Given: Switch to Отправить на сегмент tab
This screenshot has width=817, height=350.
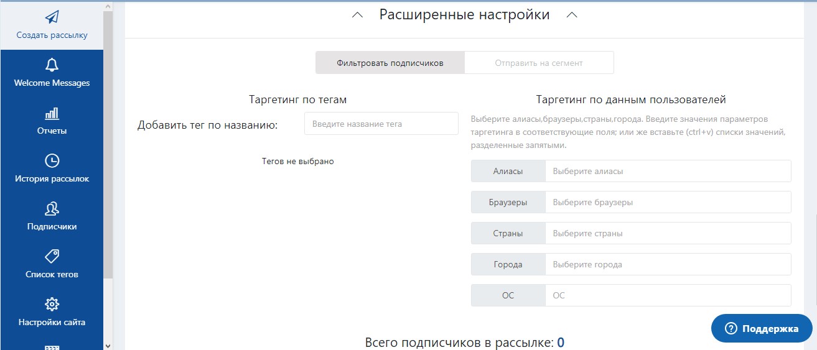Looking at the screenshot, I should tap(539, 63).
